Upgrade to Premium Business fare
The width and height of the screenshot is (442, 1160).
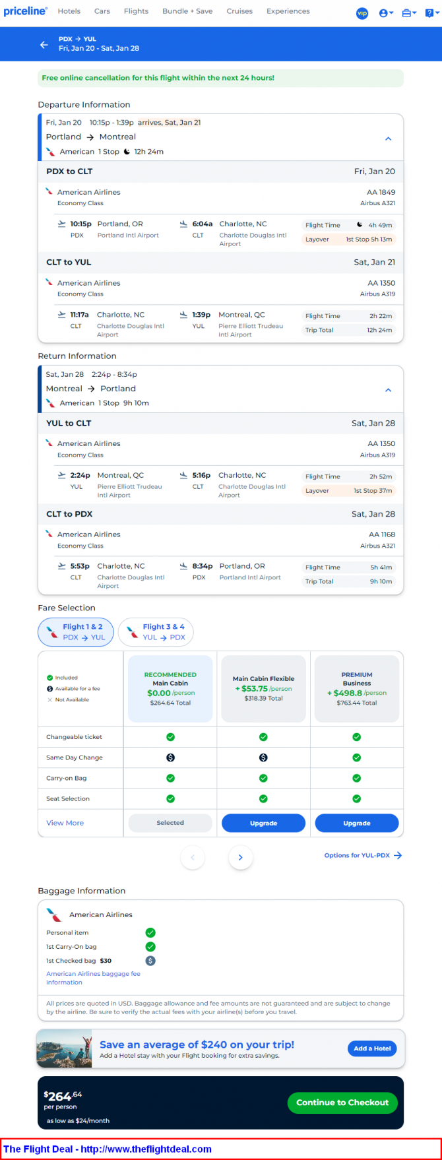(x=357, y=823)
